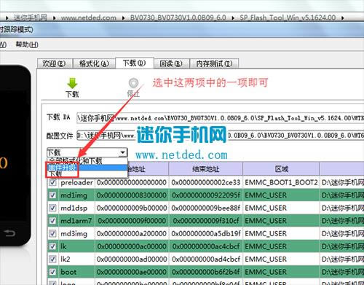Screen dimensions: 364x285
Task: Select the 全部格式化和下载 dropdown option
Action: 87,160
